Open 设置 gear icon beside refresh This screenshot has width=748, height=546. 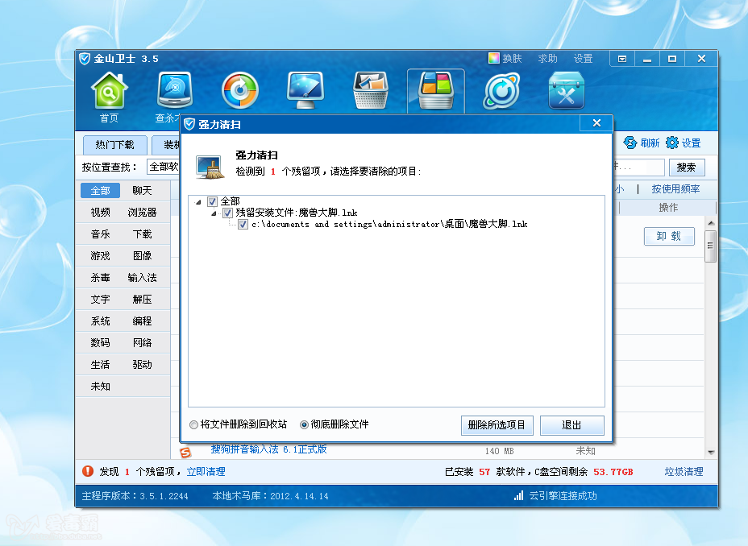[672, 143]
